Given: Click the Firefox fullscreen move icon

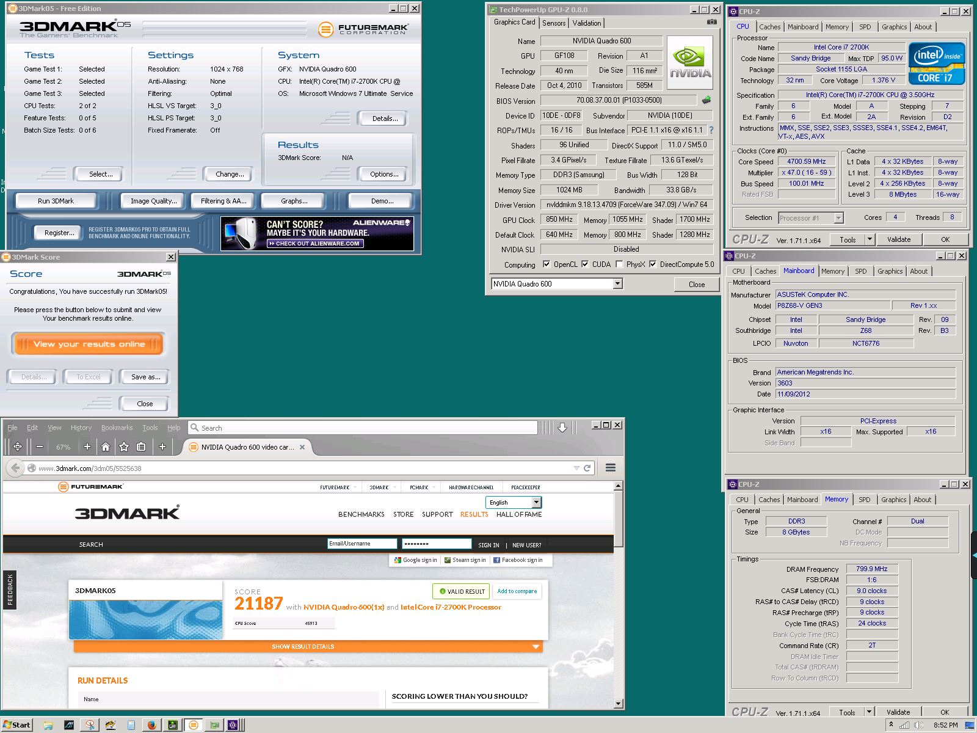Looking at the screenshot, I should [x=17, y=447].
